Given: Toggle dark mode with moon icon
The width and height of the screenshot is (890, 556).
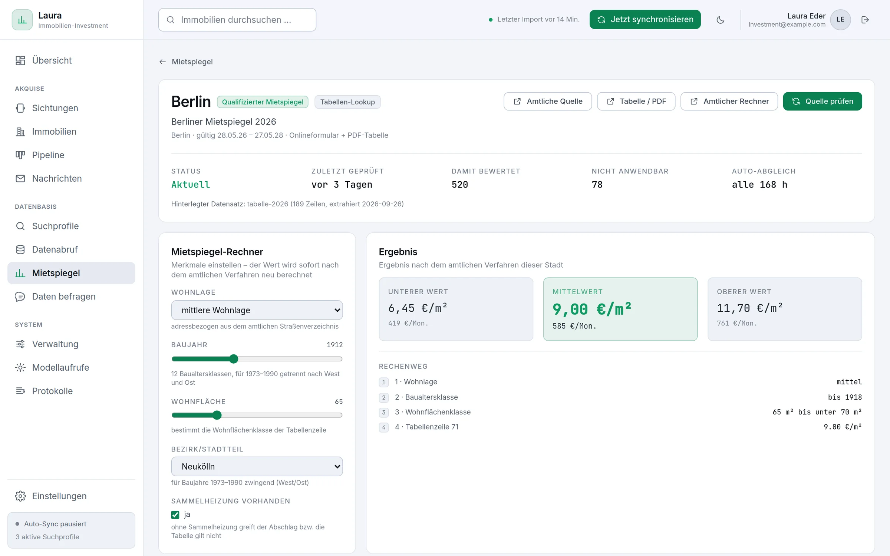Looking at the screenshot, I should coord(721,20).
